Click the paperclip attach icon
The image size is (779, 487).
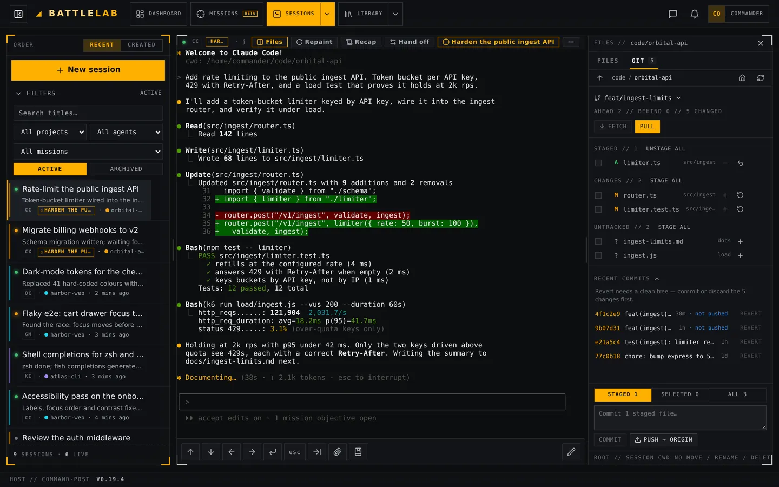point(338,452)
